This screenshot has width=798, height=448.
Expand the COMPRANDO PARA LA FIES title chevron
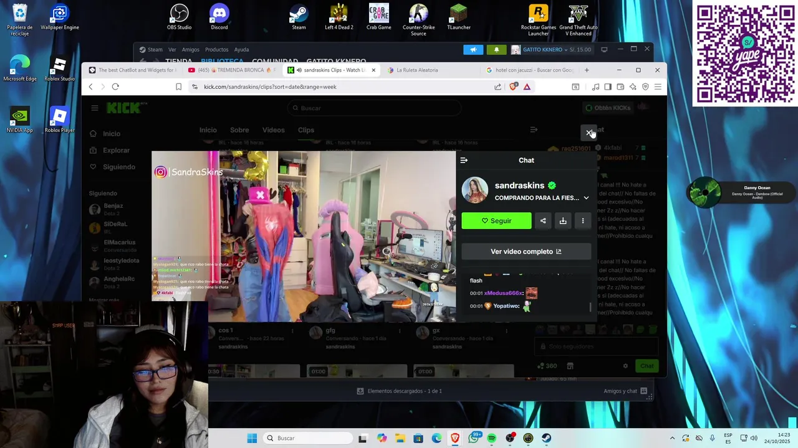586,198
